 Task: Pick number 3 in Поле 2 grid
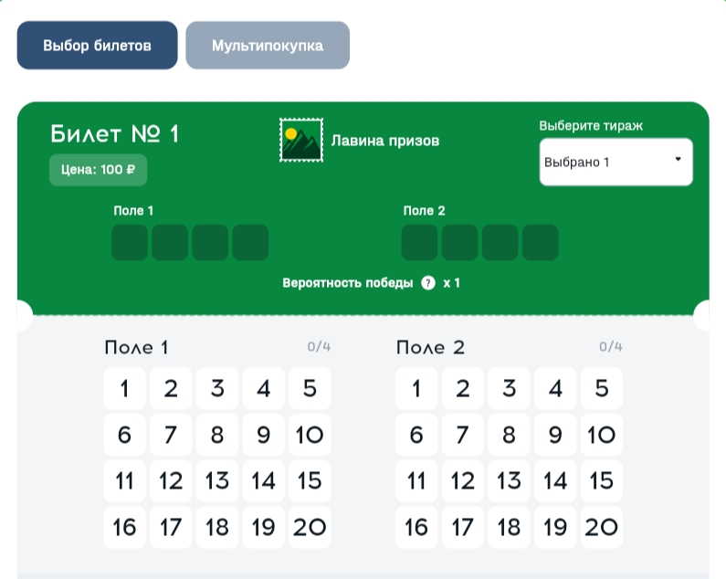(x=509, y=389)
